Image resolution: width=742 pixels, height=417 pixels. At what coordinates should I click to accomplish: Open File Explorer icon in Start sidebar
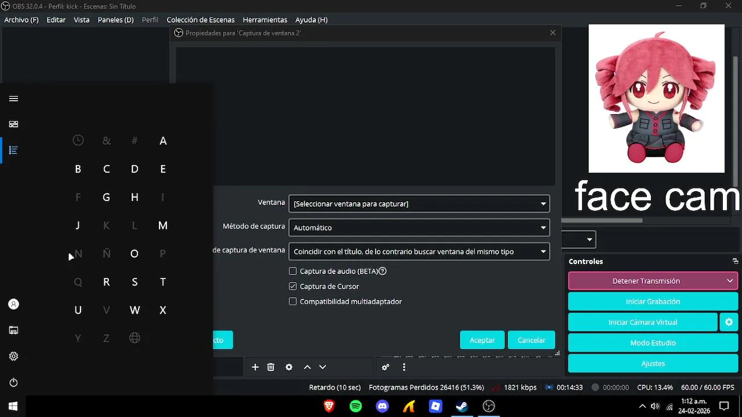tap(13, 330)
